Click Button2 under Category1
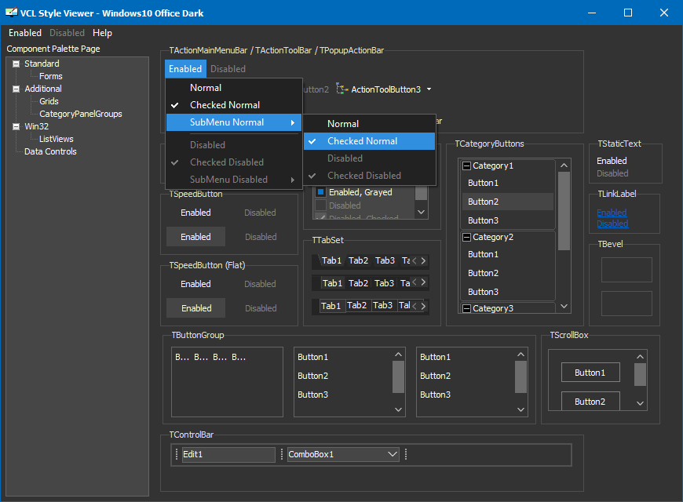The image size is (683, 502). pos(508,202)
